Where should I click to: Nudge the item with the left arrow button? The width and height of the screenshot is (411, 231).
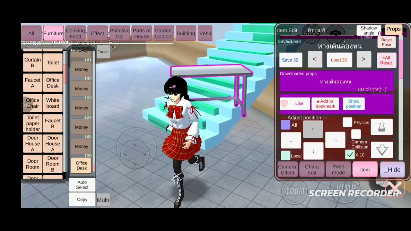291,141
